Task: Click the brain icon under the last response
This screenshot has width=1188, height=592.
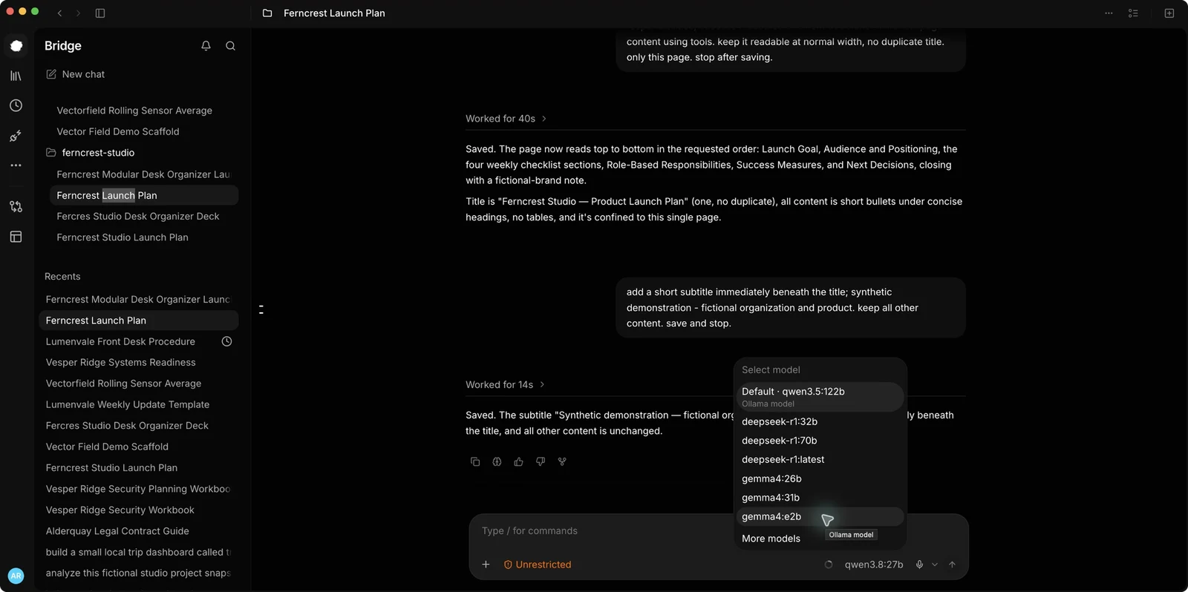Action: 497,461
